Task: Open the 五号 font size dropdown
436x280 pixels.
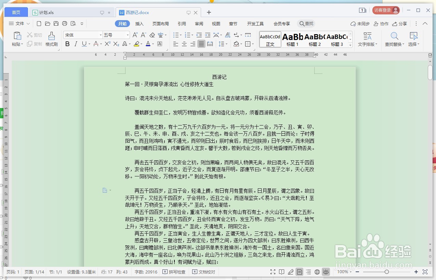Action: [x=128, y=35]
